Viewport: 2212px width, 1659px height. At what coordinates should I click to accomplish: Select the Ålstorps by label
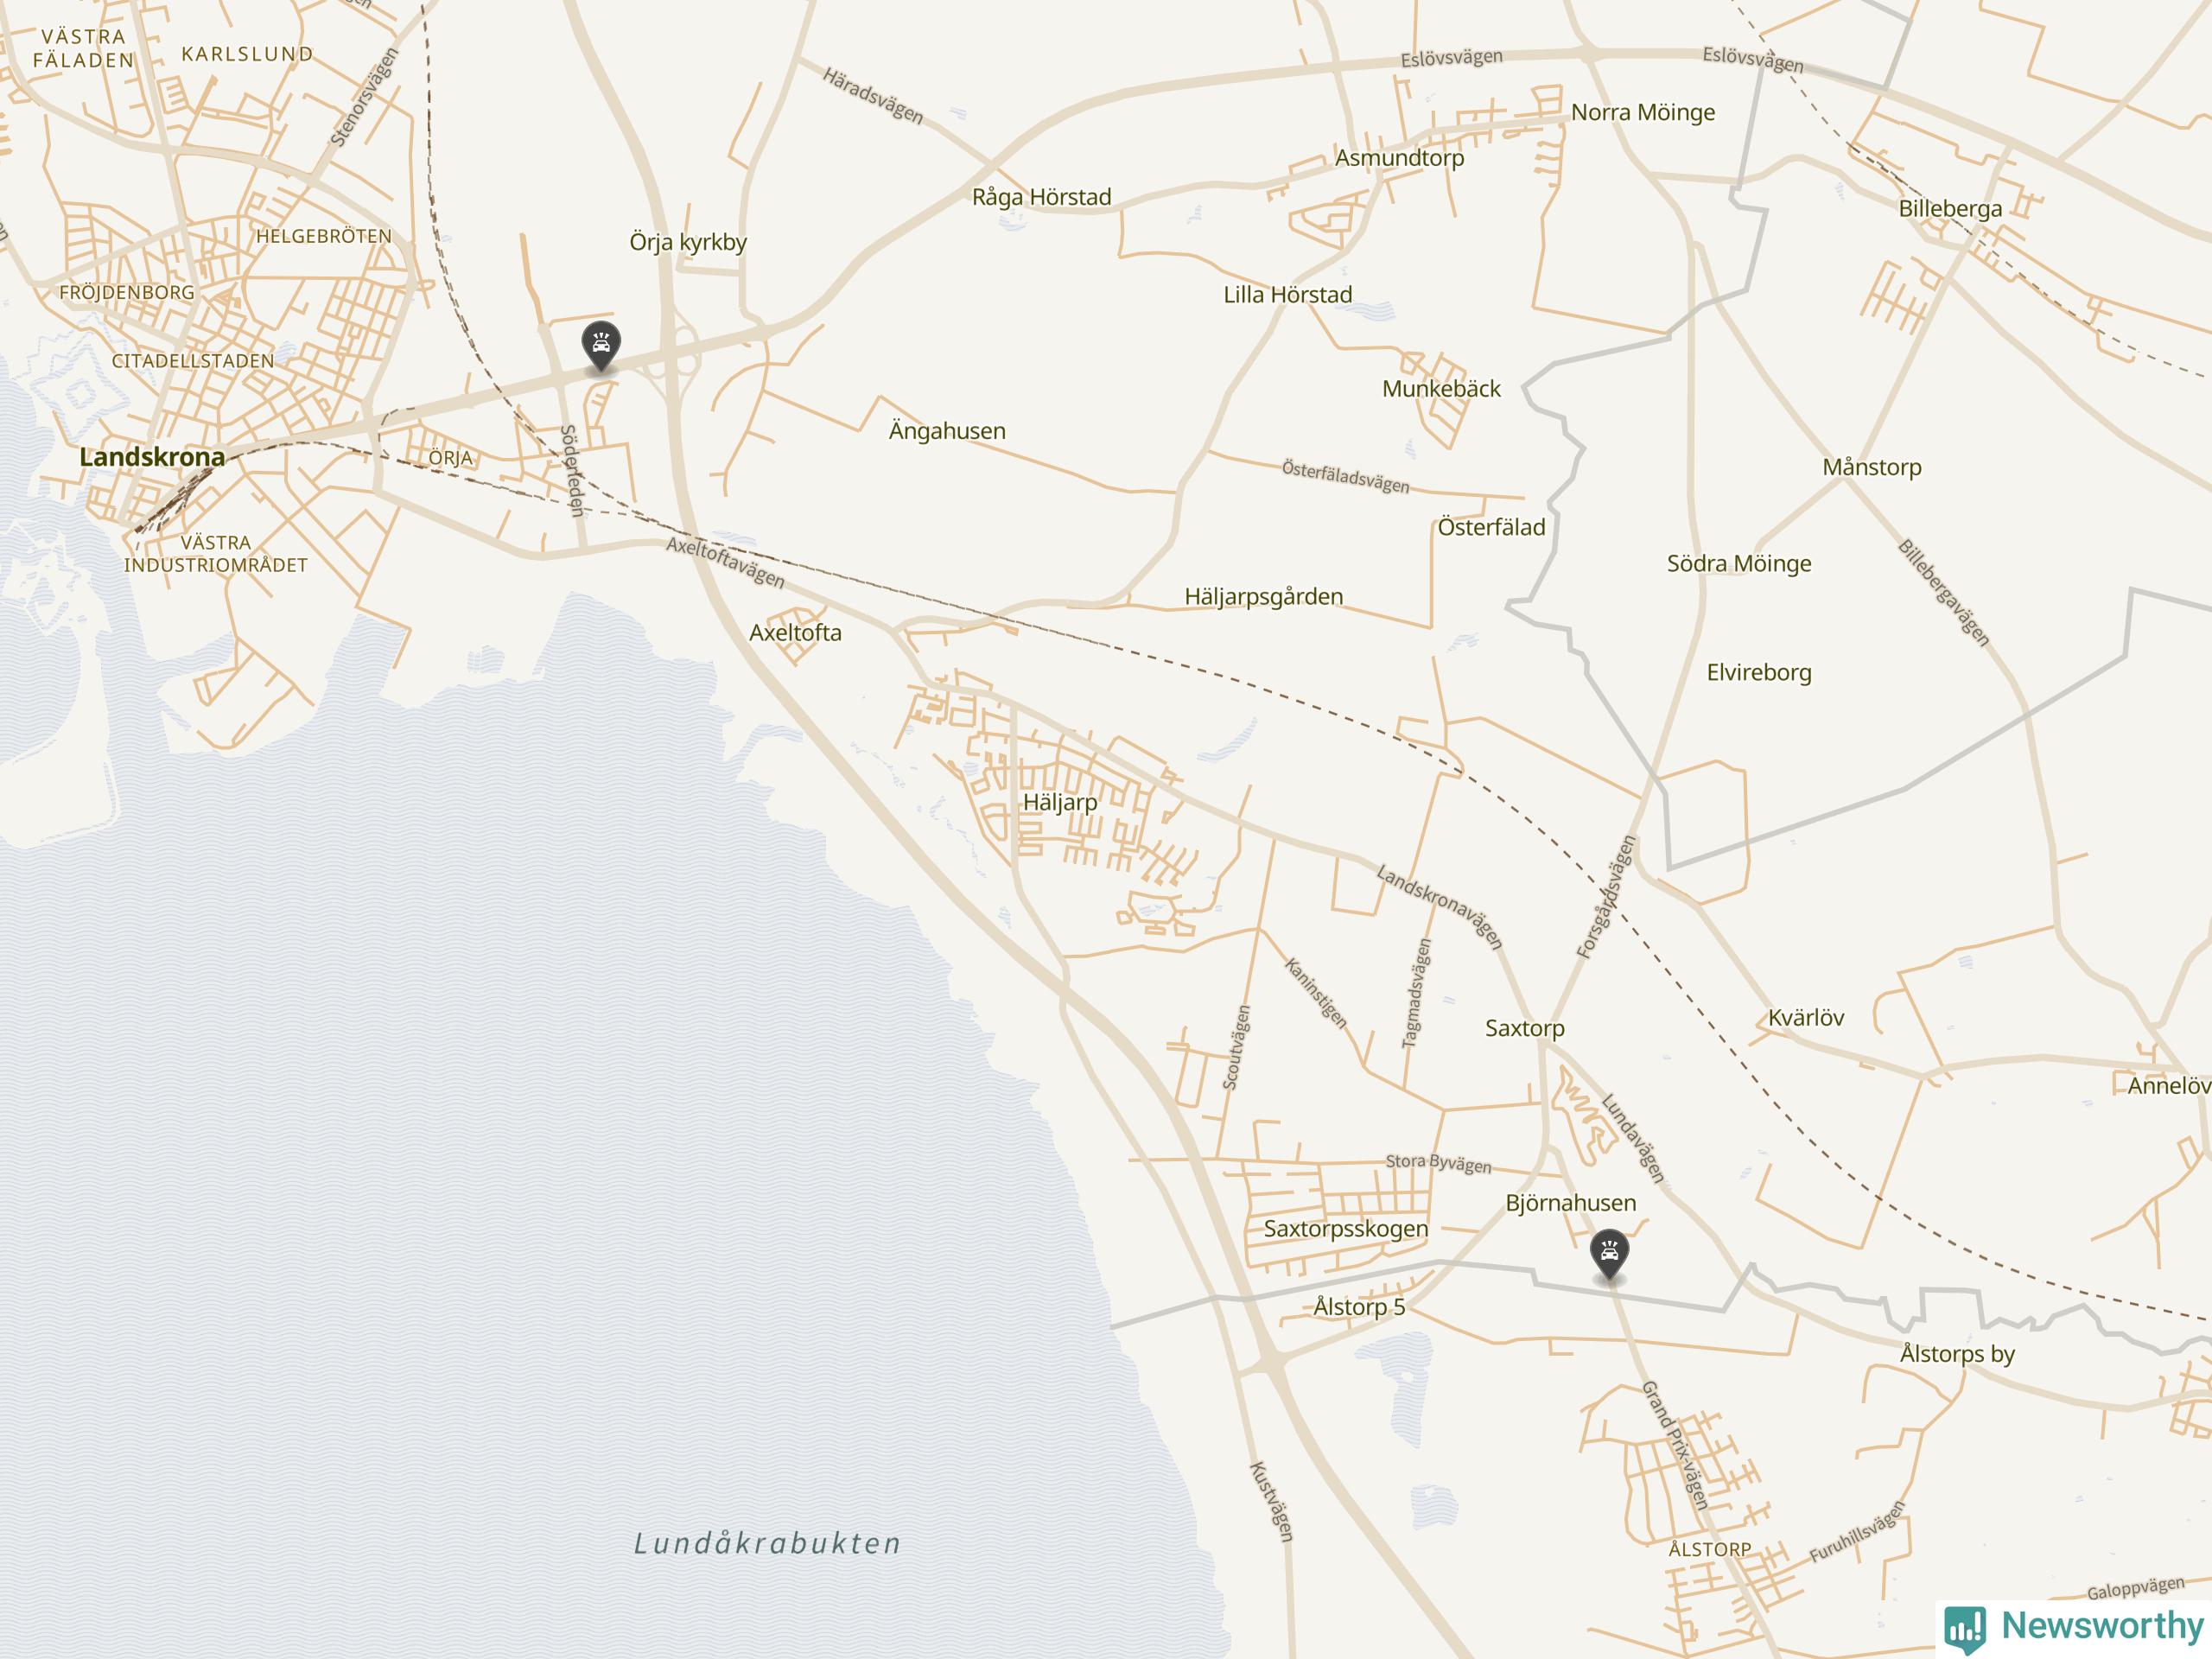click(x=1957, y=1354)
